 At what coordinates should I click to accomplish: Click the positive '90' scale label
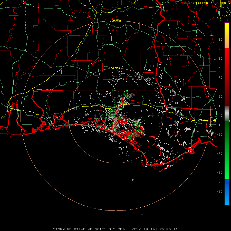point(220,30)
